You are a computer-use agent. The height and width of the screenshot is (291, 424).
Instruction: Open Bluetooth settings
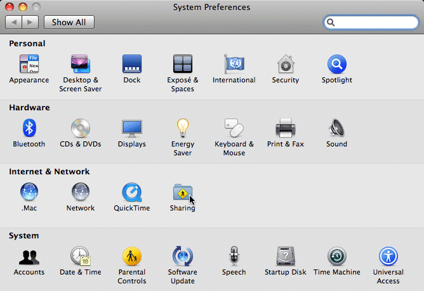[x=29, y=129]
